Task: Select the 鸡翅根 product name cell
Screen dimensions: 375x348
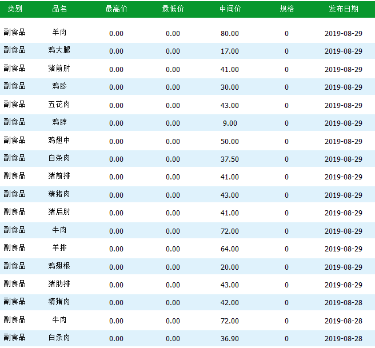Action: coord(59,266)
